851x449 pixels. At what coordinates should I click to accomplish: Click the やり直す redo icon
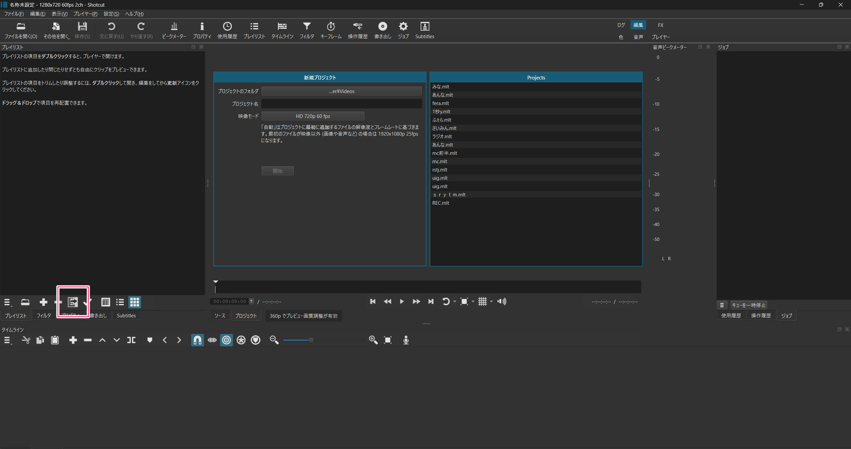pos(141,30)
